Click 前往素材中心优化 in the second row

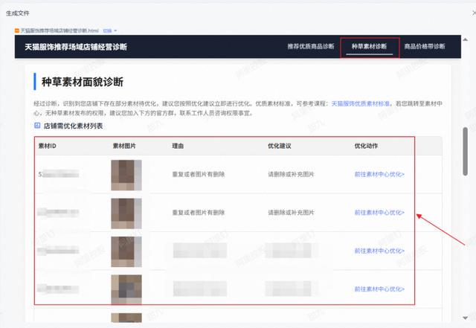[x=379, y=213]
